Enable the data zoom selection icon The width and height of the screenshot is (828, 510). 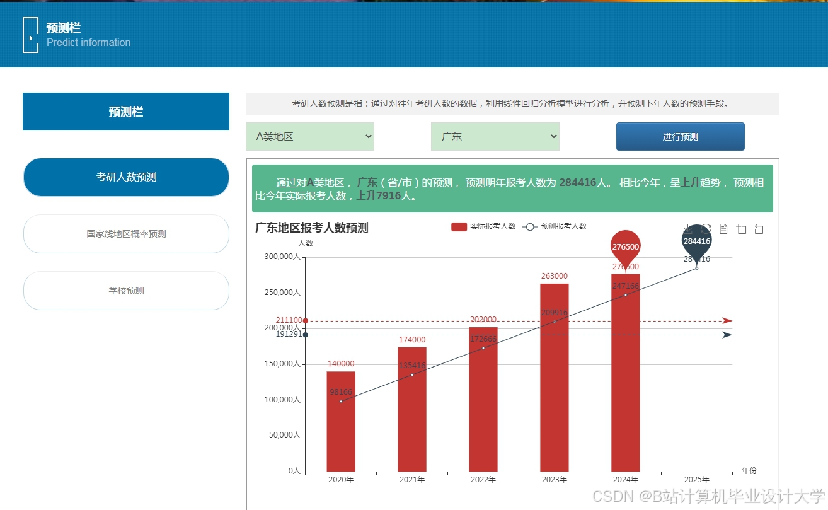[x=741, y=229]
